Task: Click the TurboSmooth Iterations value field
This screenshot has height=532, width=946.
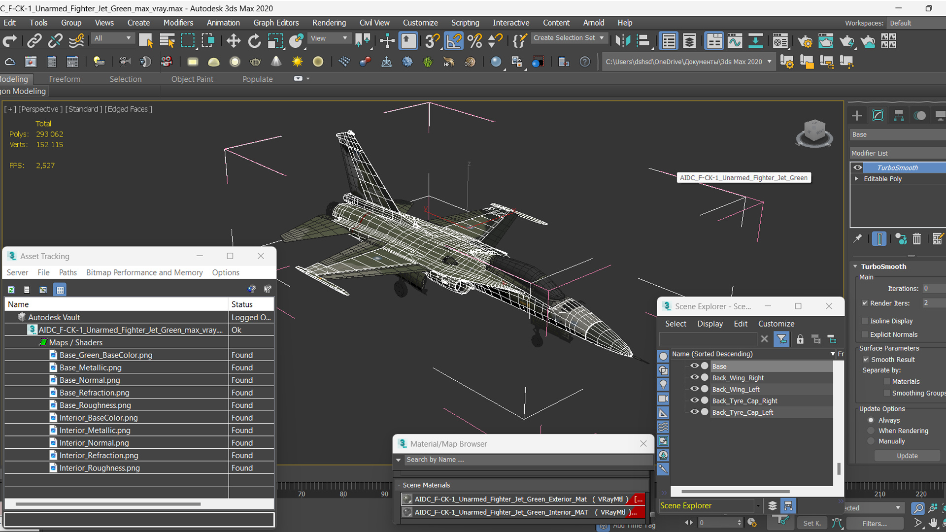Action: click(934, 289)
